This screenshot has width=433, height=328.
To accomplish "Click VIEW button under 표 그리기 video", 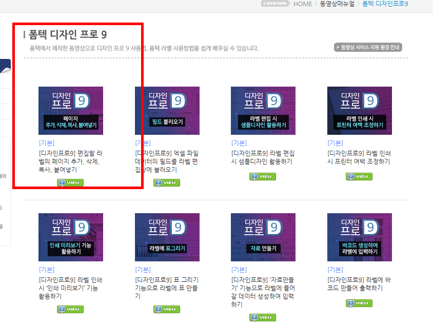I will click(167, 309).
